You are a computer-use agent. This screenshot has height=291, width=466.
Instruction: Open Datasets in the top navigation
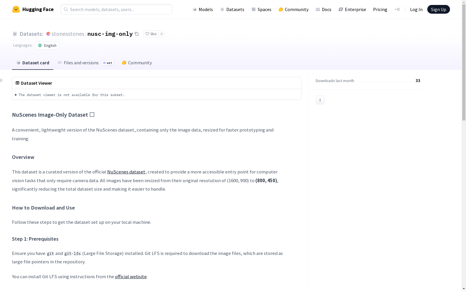coord(232,9)
